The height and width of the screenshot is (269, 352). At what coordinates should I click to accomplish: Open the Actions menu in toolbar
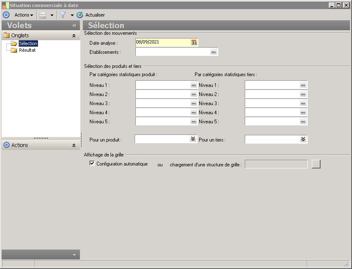(24, 15)
